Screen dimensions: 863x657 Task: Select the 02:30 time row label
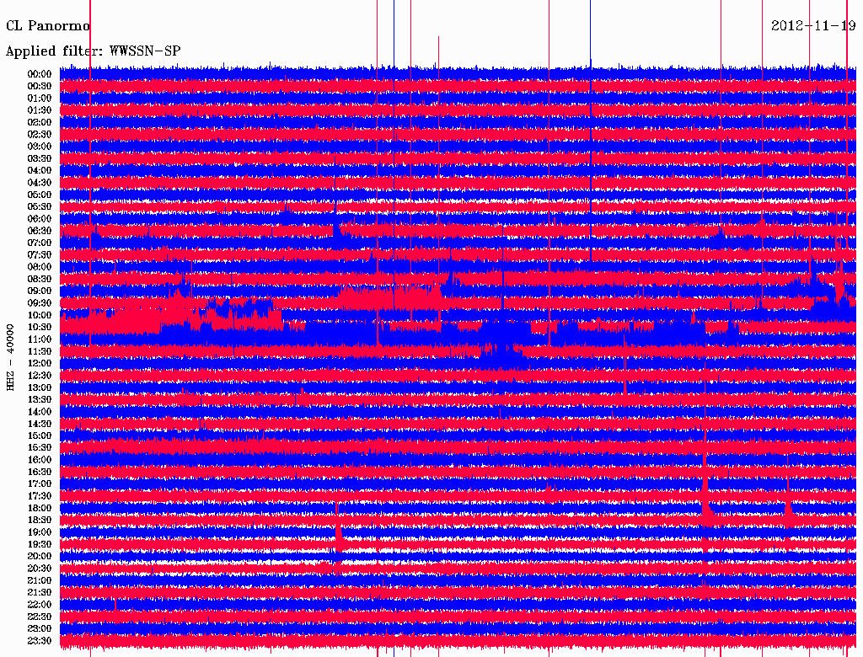[40, 134]
